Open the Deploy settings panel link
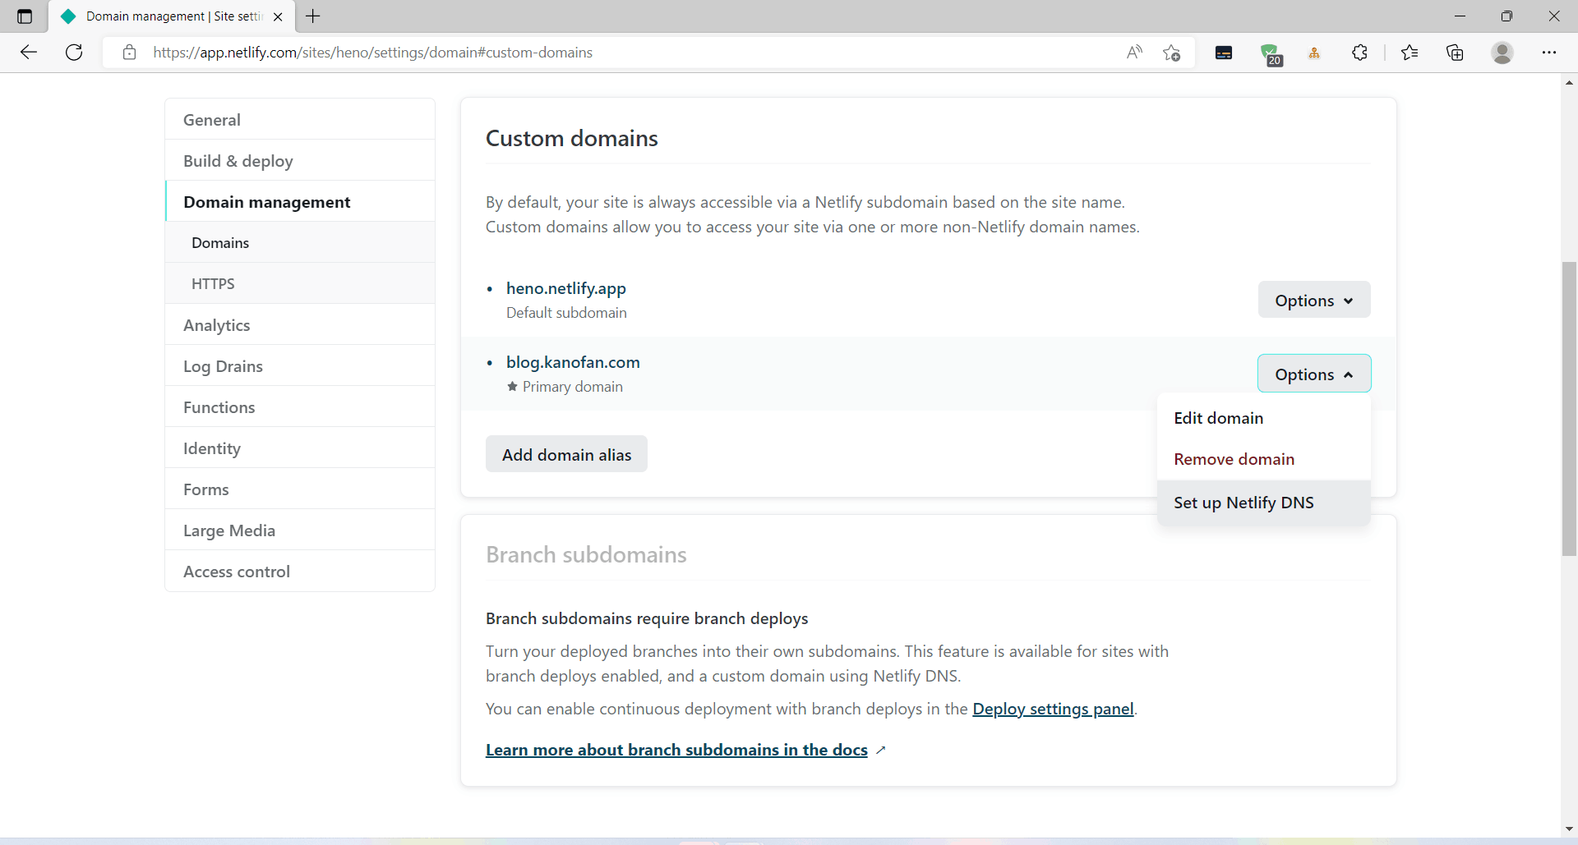The width and height of the screenshot is (1578, 845). click(1053, 709)
